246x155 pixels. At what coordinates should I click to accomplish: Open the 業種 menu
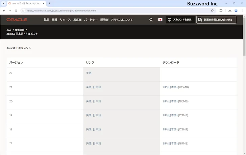tap(54, 20)
